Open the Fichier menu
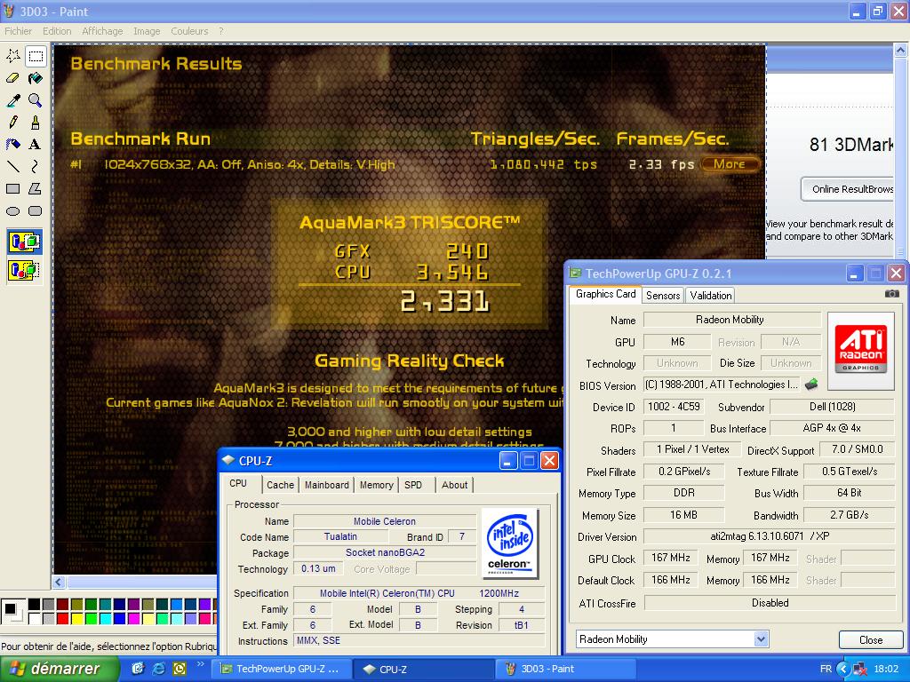The image size is (910, 682). point(18,31)
